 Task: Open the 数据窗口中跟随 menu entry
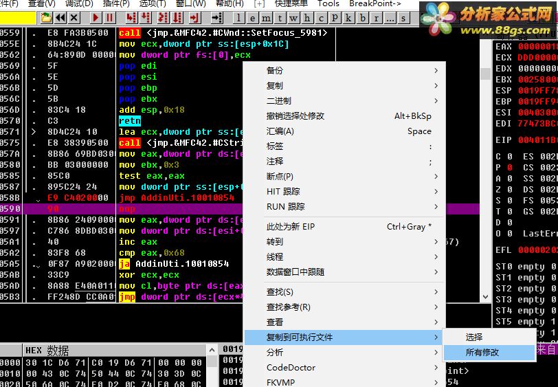(x=344, y=272)
